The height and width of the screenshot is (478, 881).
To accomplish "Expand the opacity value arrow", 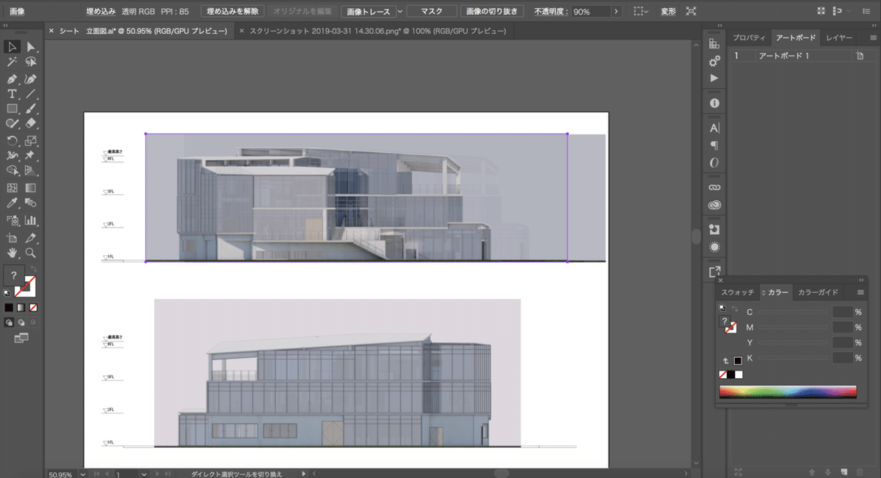I will 615,12.
